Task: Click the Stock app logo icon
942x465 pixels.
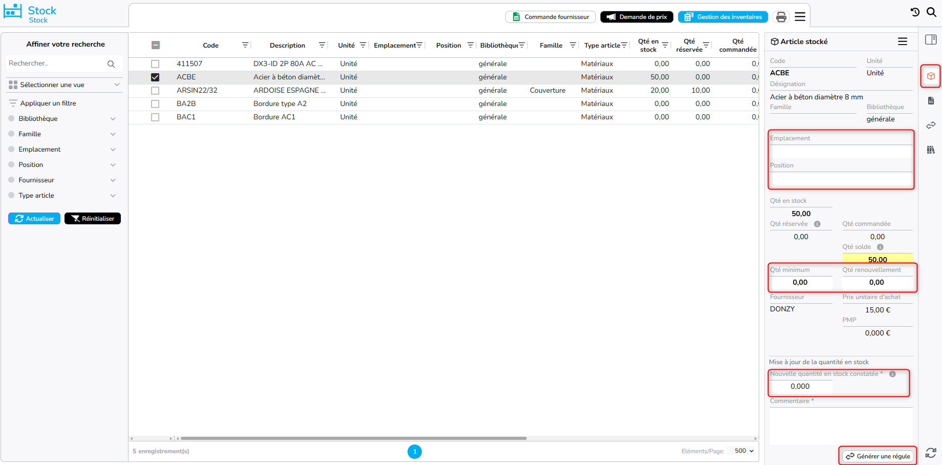Action: click(12, 12)
